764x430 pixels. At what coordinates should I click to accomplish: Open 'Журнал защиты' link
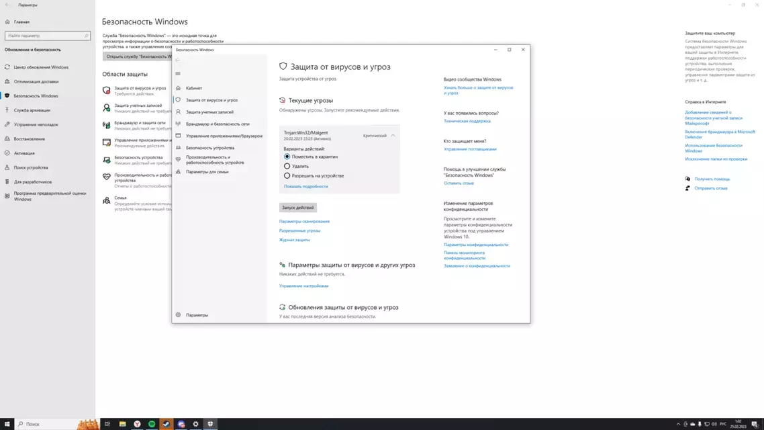click(x=294, y=240)
